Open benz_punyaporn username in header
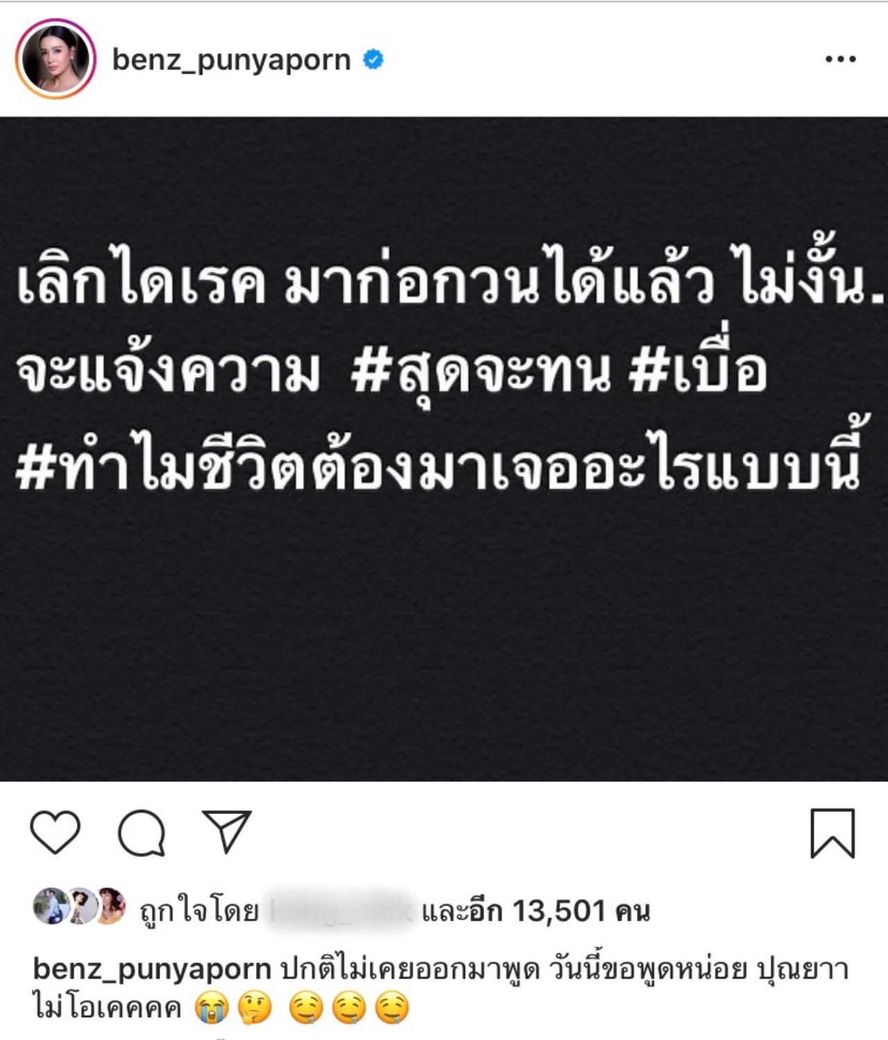This screenshot has height=1040, width=888. (x=231, y=60)
